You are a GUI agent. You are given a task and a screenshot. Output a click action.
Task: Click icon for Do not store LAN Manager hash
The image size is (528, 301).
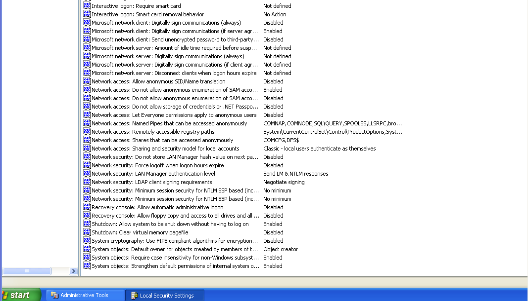tap(87, 157)
